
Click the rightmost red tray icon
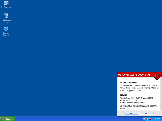point(150,119)
